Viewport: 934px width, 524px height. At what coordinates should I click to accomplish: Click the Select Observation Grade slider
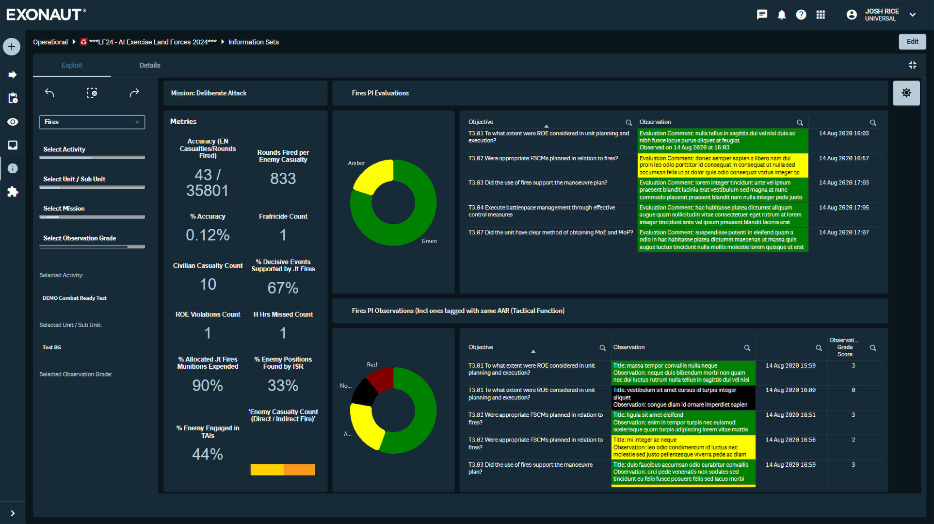[x=92, y=246]
